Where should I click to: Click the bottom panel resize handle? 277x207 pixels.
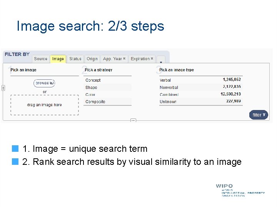[133, 120]
